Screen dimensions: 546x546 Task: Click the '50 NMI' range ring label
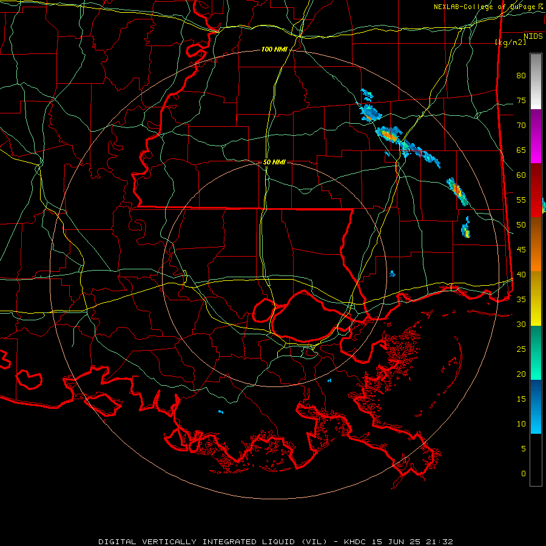point(274,162)
